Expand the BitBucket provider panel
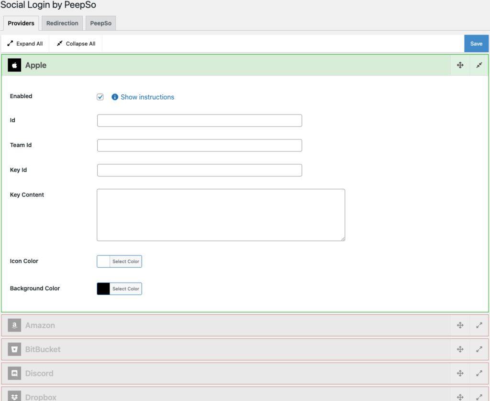 click(x=479, y=349)
